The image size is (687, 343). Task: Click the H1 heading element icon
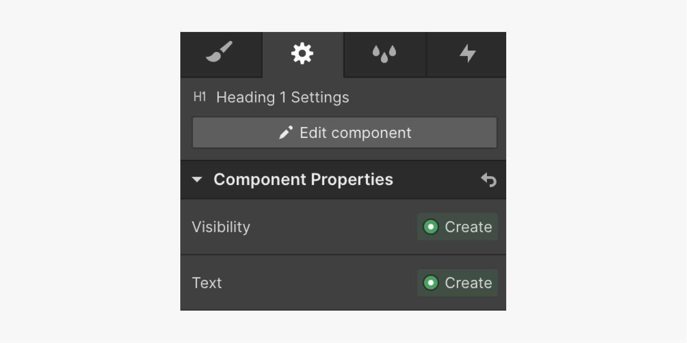point(200,97)
